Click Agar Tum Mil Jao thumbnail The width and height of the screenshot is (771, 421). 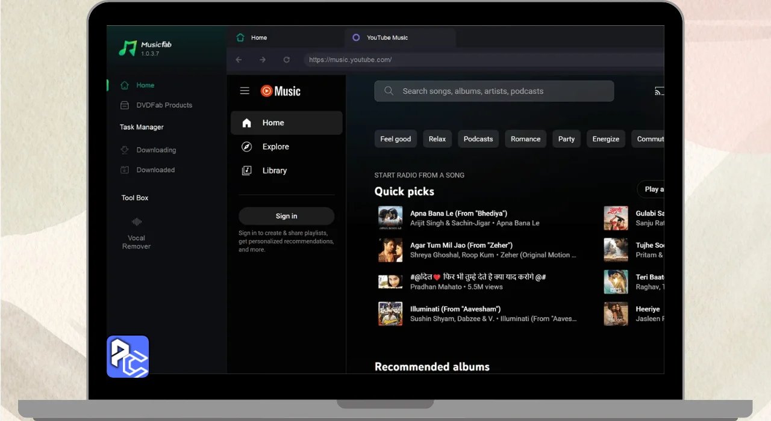coord(390,250)
